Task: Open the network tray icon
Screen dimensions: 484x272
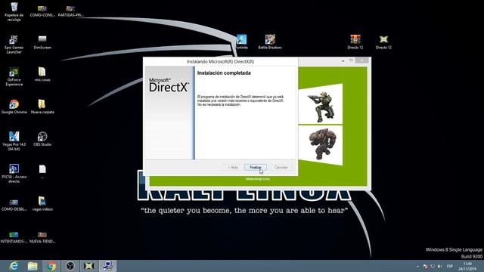Action: click(433, 267)
